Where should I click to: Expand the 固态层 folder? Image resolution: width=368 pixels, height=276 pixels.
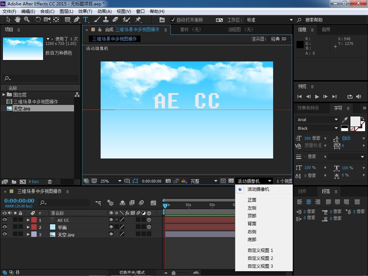coord(4,95)
